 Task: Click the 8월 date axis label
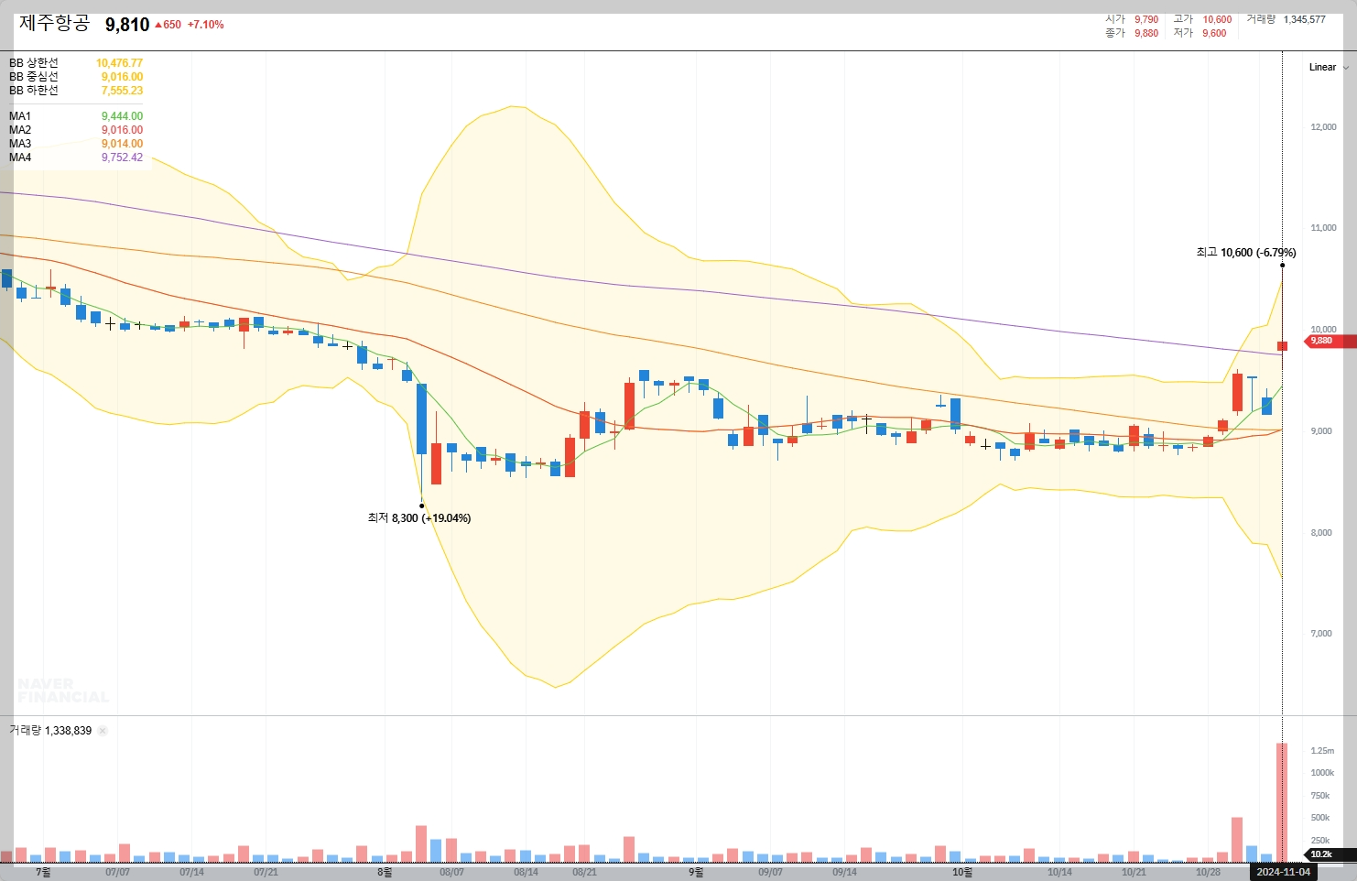pos(385,872)
